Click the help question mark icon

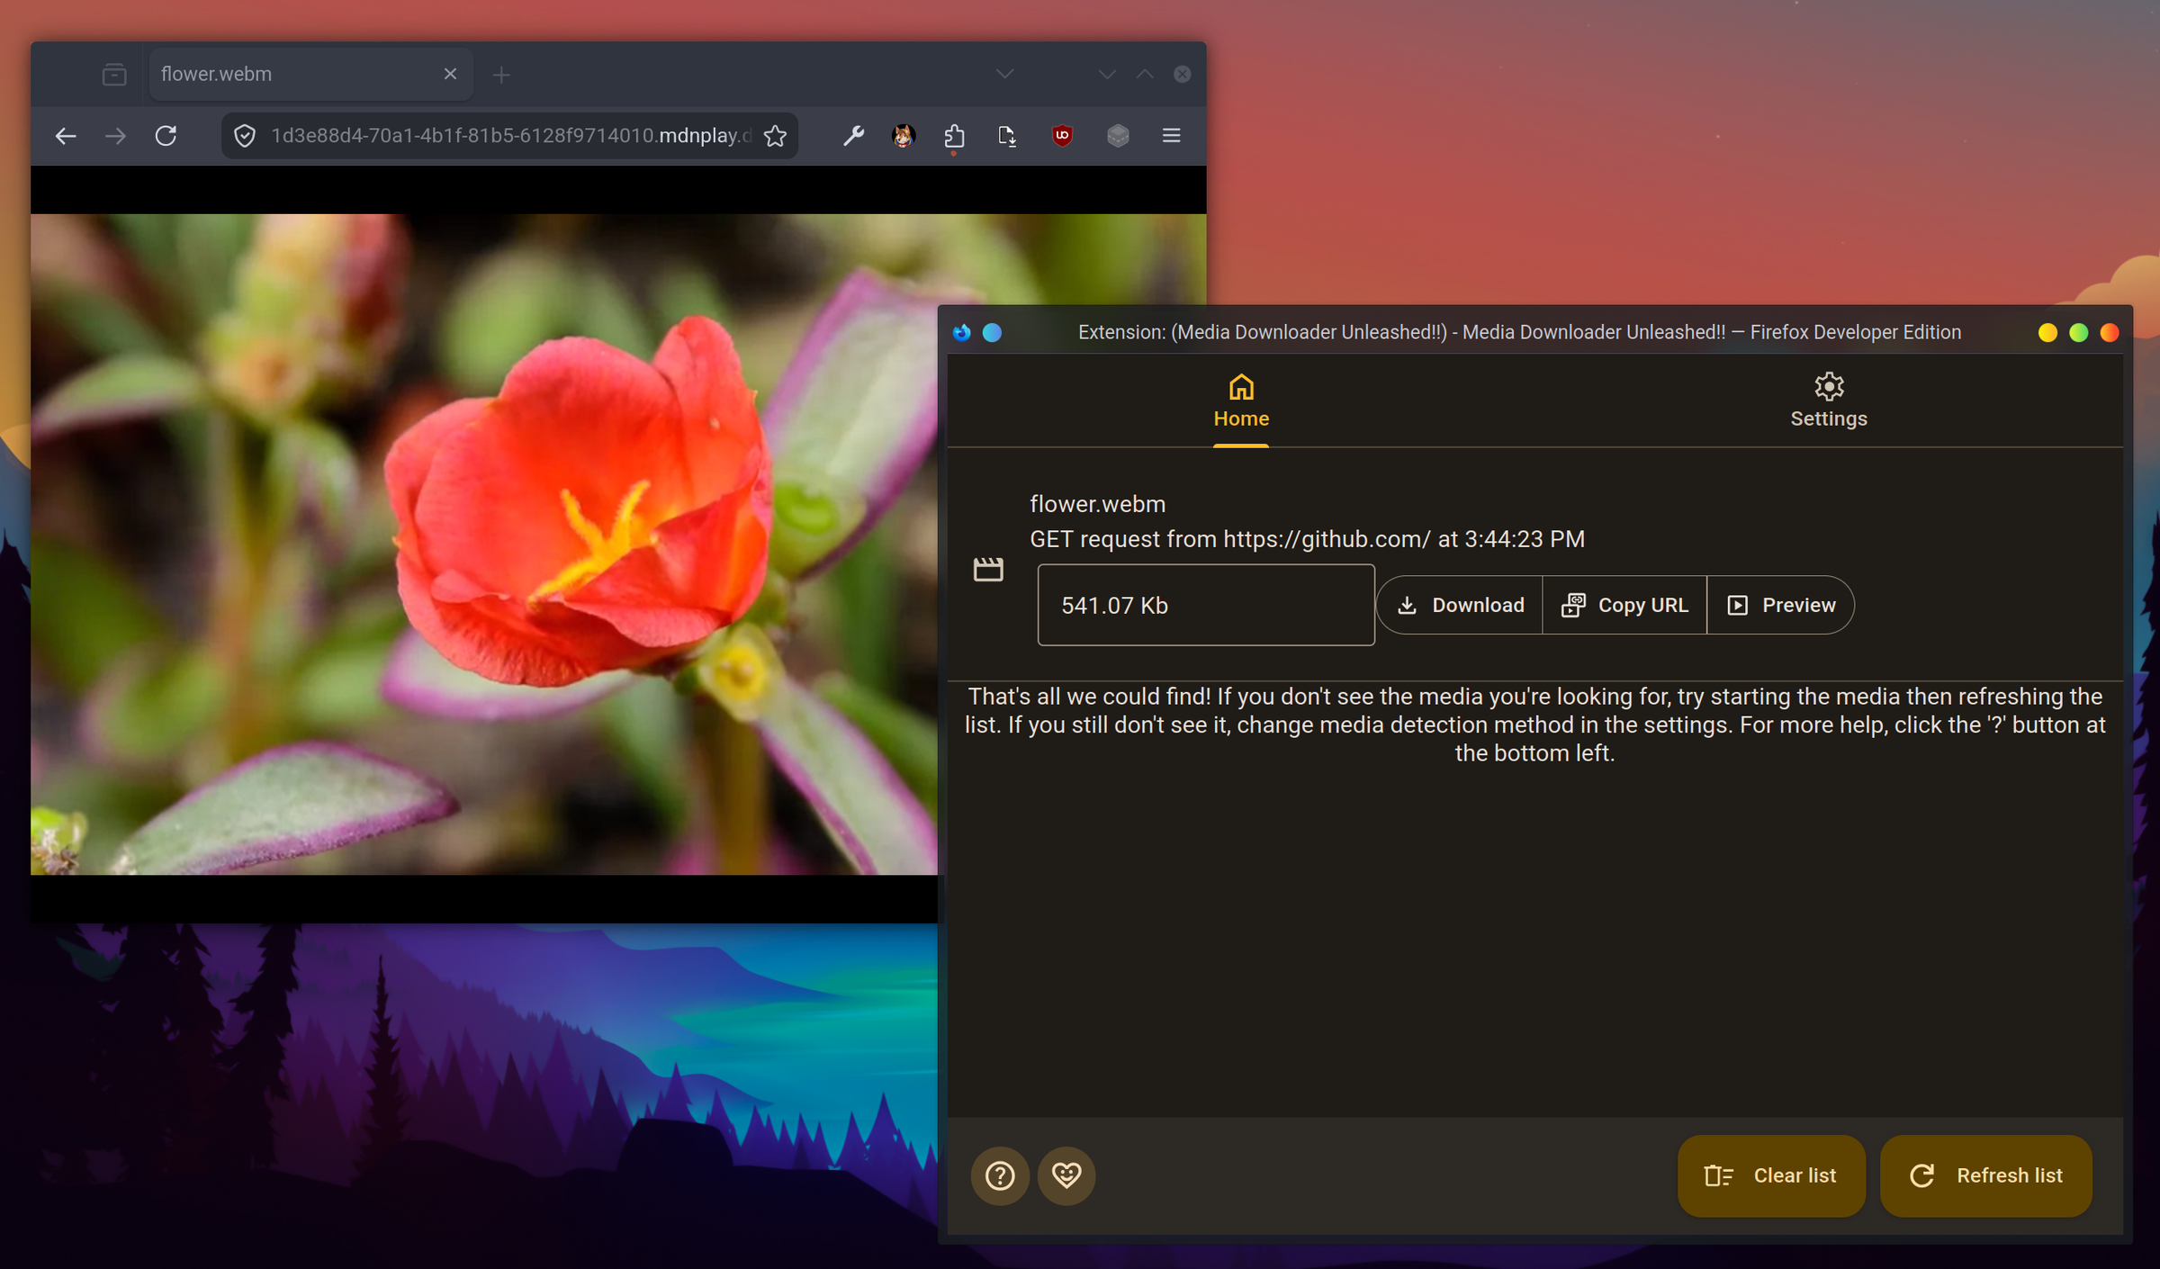point(1000,1175)
